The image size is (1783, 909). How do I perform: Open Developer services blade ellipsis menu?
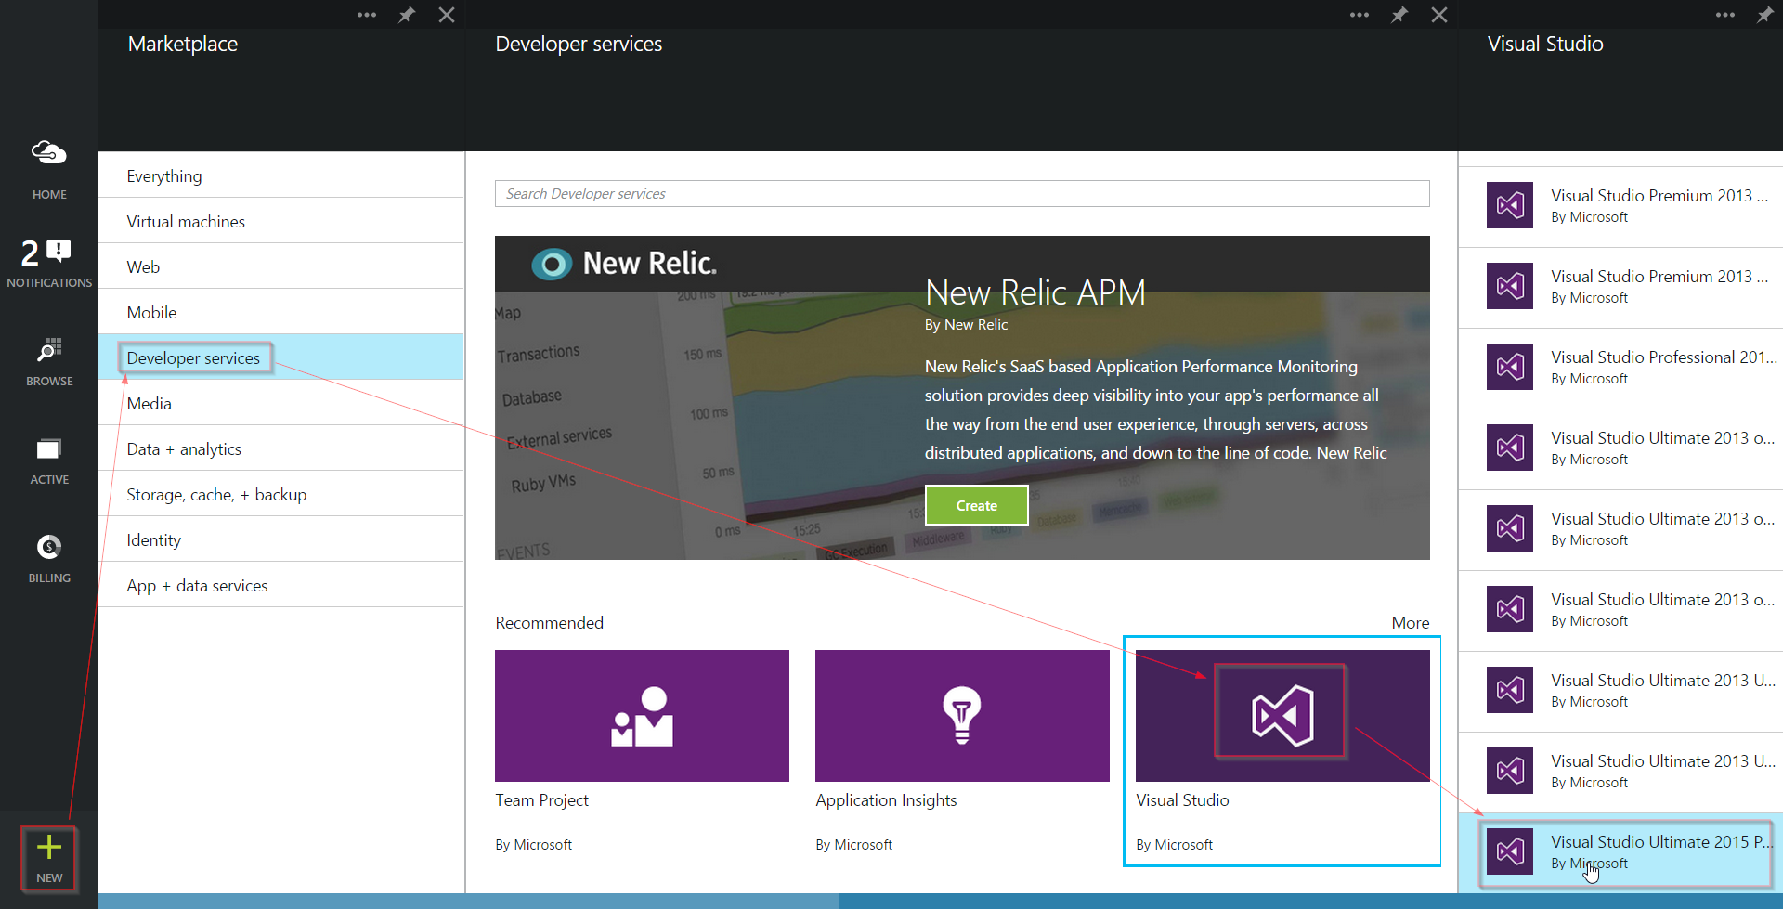[x=1360, y=15]
